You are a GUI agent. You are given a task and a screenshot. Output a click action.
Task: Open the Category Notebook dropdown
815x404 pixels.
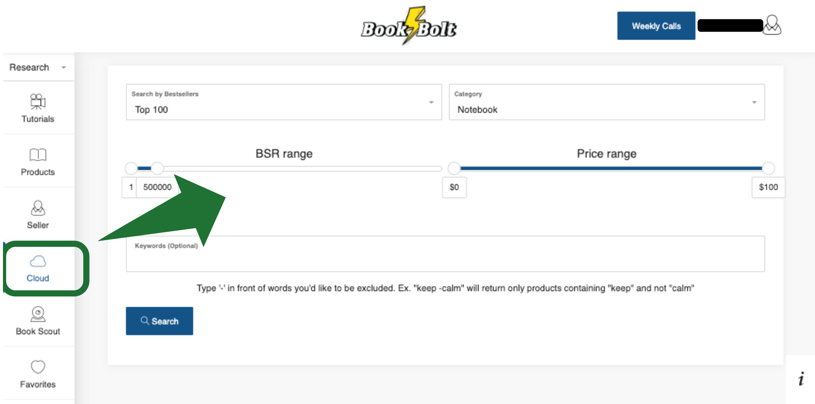point(607,102)
